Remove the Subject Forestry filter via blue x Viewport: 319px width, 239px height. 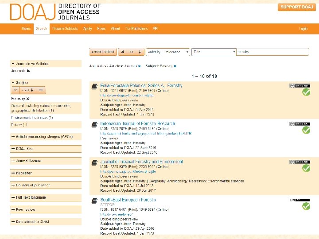tap(175, 66)
